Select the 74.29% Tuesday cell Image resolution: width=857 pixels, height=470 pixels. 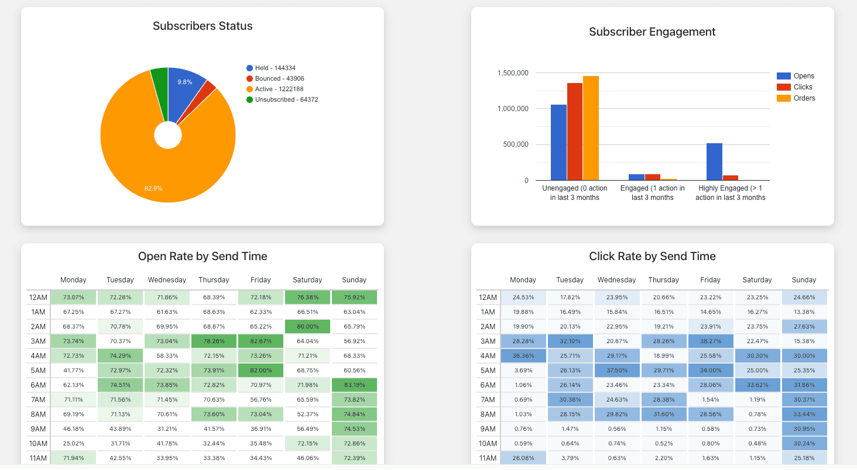(120, 356)
